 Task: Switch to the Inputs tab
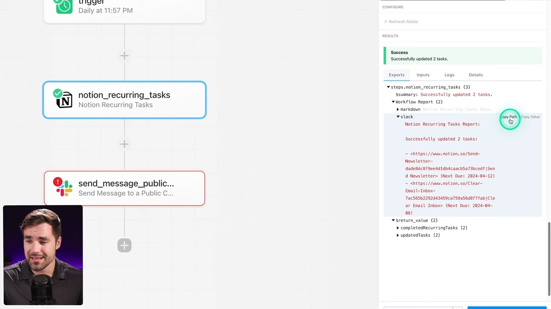423,75
